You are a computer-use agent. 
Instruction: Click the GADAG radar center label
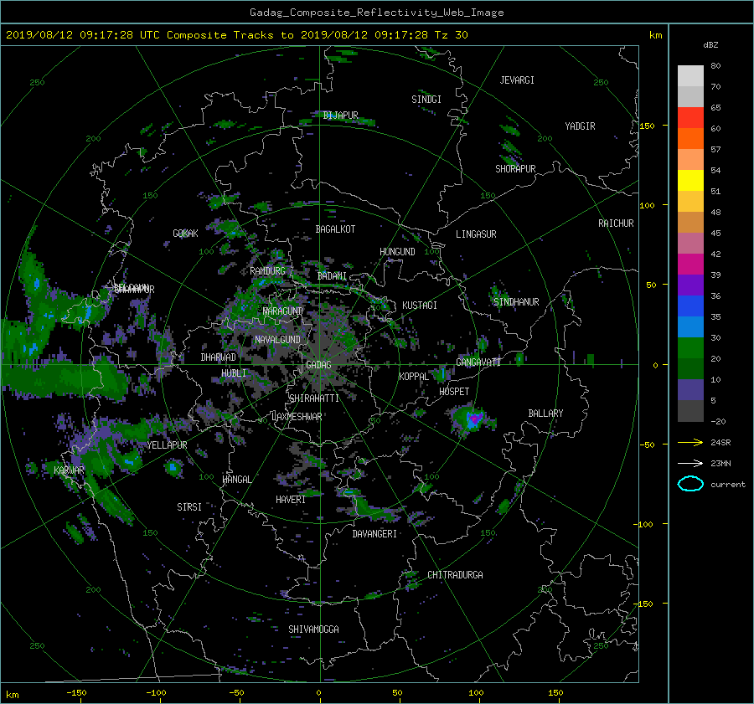tap(318, 365)
